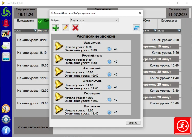
Task: Delete schedule with the red X icon
Action: (x=75, y=28)
